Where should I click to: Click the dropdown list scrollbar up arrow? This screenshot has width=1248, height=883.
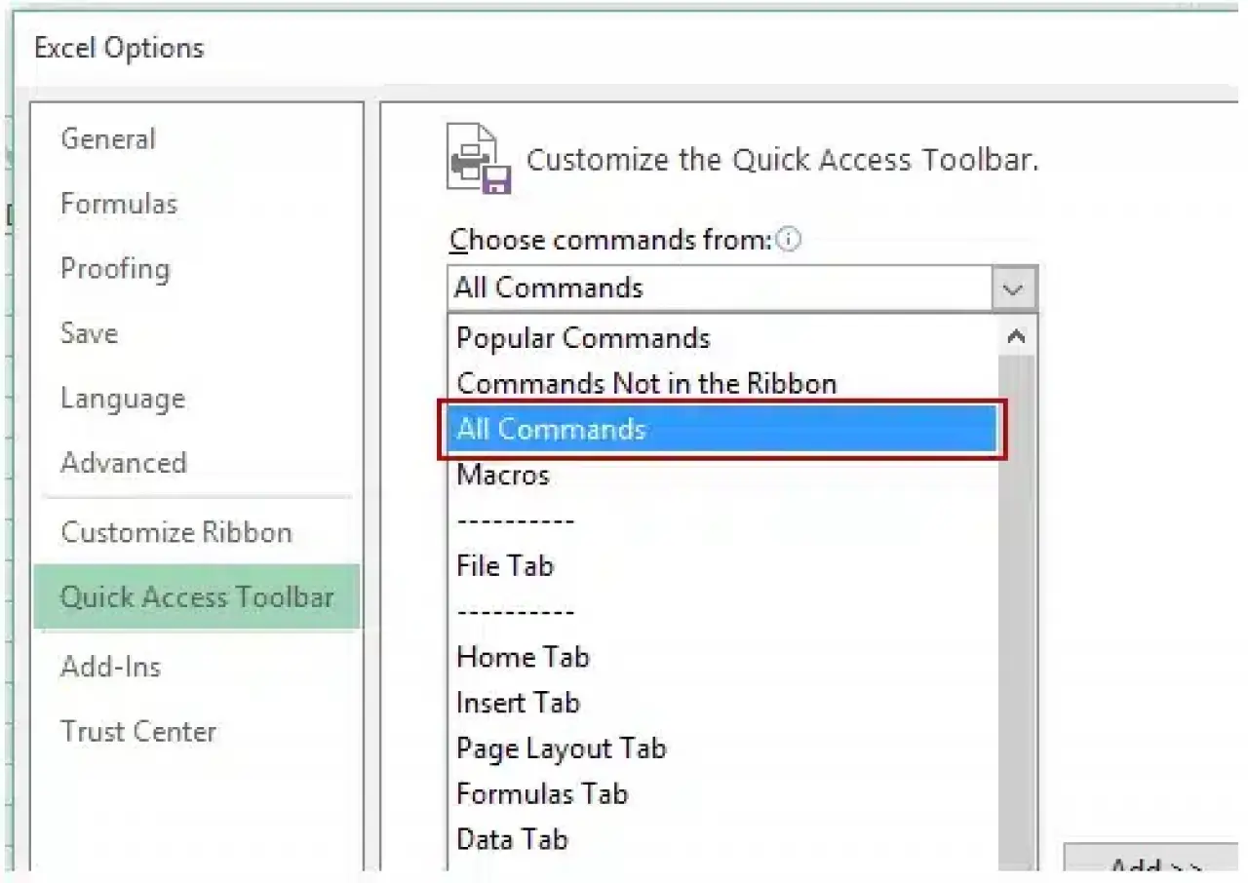click(1016, 335)
